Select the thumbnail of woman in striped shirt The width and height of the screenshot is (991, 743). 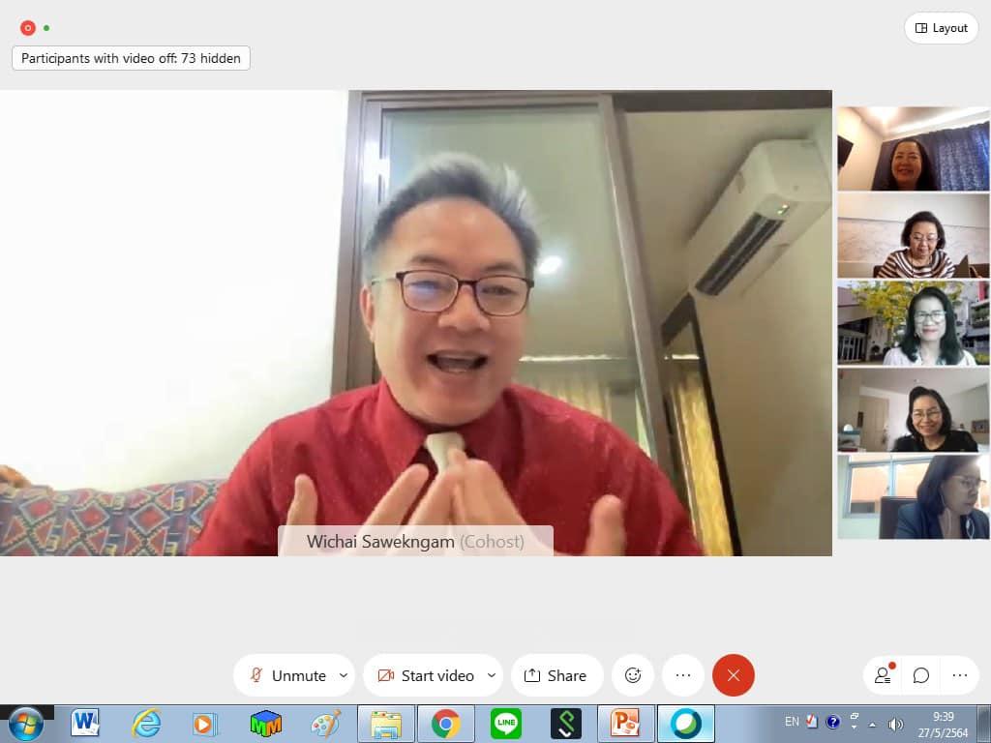[x=914, y=236]
